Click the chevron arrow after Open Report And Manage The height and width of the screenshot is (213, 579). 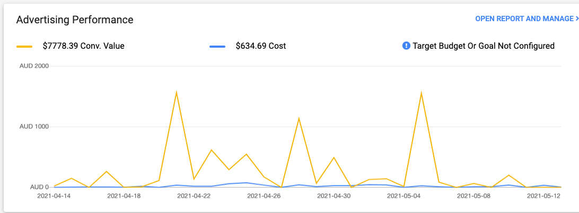click(576, 19)
